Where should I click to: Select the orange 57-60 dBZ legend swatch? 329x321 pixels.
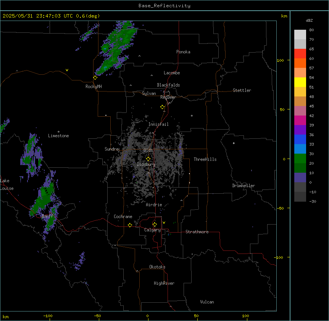(300, 63)
